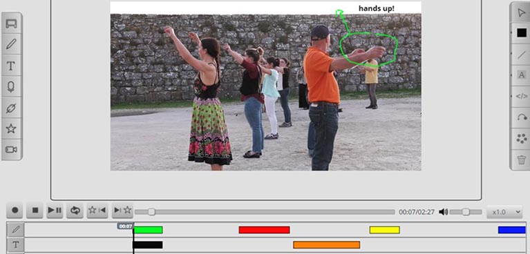Open the color palette dots option
Screen dimensions: 530x254
tap(522, 139)
